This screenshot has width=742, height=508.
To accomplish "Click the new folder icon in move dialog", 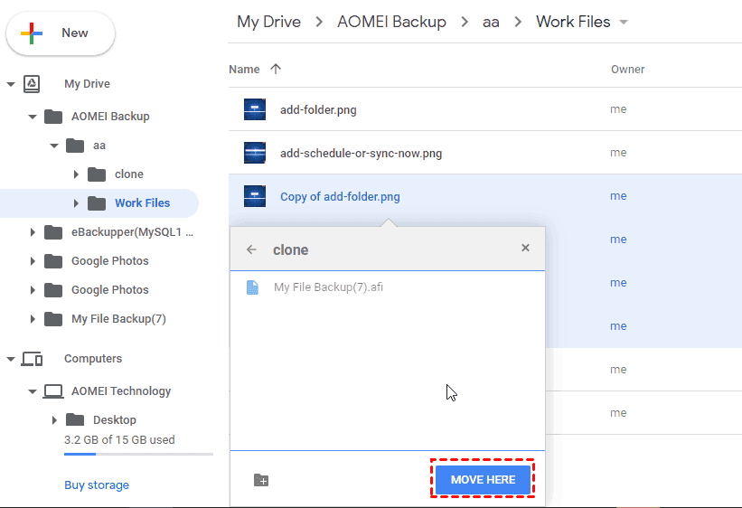I will 261,480.
